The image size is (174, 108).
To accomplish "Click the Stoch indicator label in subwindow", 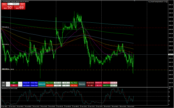I will pyautogui.click(x=9, y=88).
